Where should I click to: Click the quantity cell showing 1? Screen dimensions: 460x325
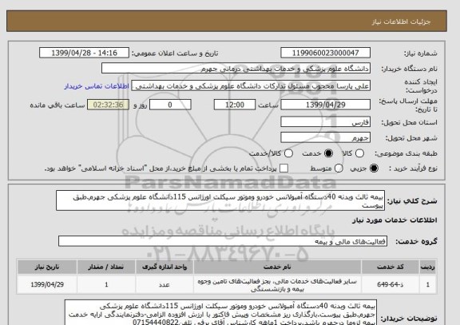pyautogui.click(x=106, y=284)
